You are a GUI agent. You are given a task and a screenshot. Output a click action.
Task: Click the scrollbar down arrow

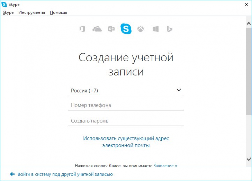click(x=249, y=159)
